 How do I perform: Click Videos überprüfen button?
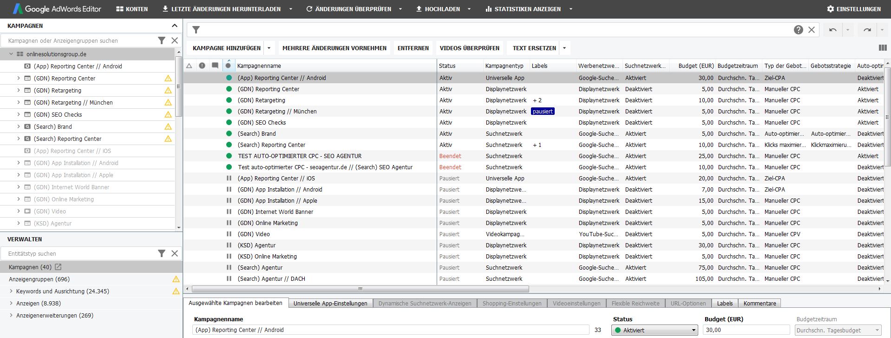point(470,48)
